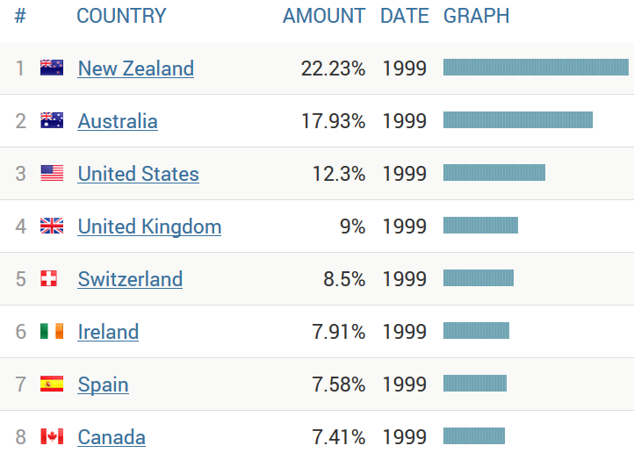Open the Ireland country link
634x460 pixels.
click(x=108, y=332)
